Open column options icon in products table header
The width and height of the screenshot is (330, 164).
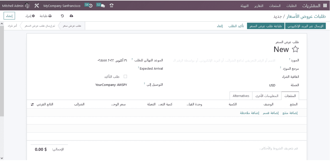[32, 104]
